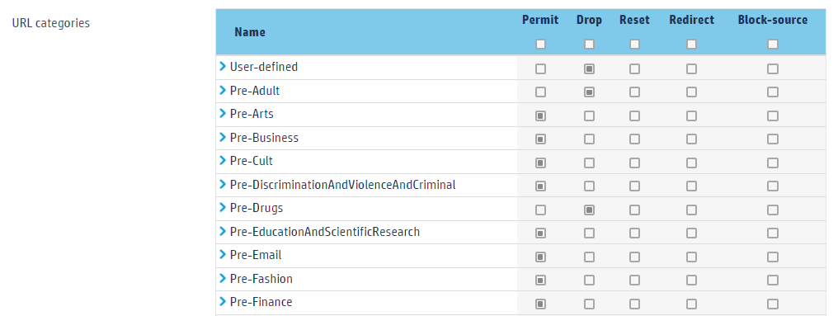The width and height of the screenshot is (838, 316).
Task: Click the Name column header
Action: pyautogui.click(x=250, y=32)
